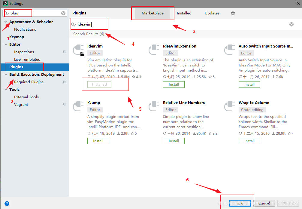This screenshot has width=302, height=209.
Task: Install the Wrap to Column plugin
Action: 249,141
